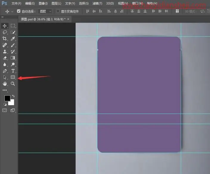Select the Rectangular Marquee tool
Screen dimensions: 210x174
tap(13, 26)
